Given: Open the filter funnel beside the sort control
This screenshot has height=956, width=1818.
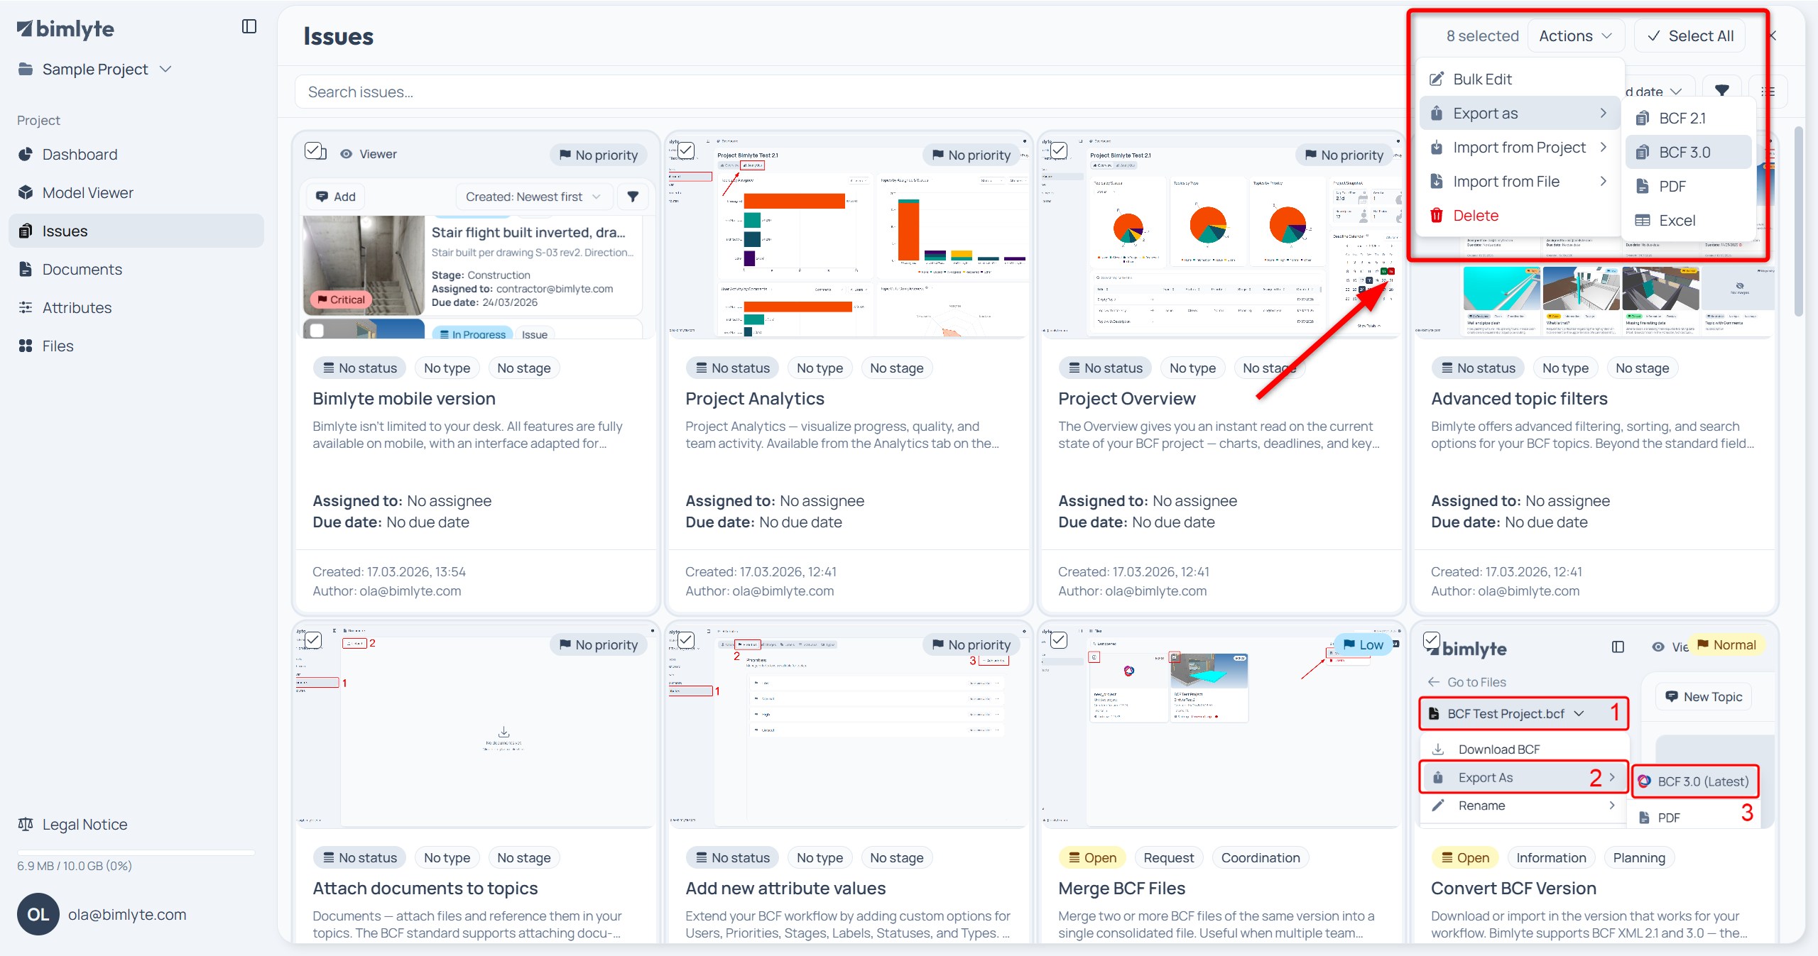Looking at the screenshot, I should click(x=1722, y=91).
